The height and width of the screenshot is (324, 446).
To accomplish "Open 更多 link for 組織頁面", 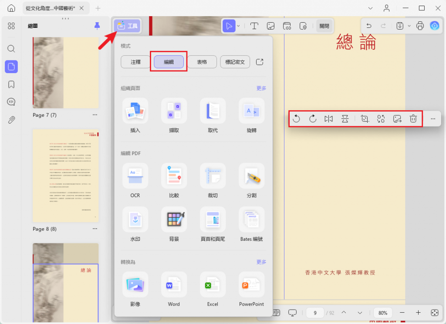I will [x=261, y=88].
